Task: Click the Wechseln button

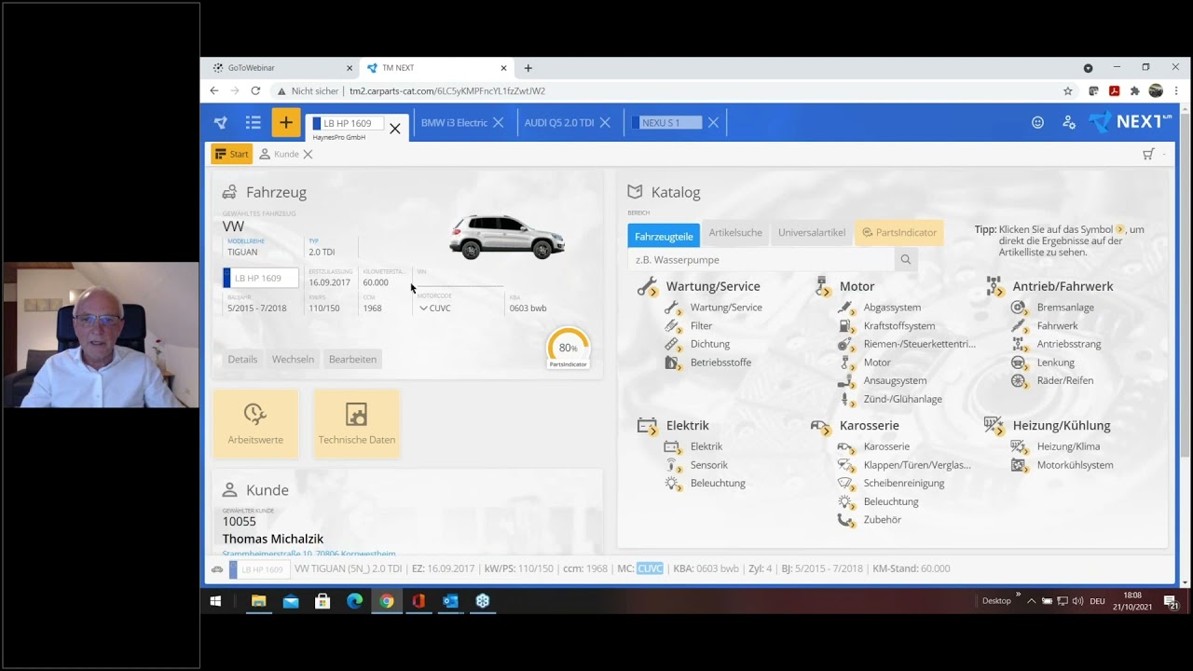Action: (293, 360)
